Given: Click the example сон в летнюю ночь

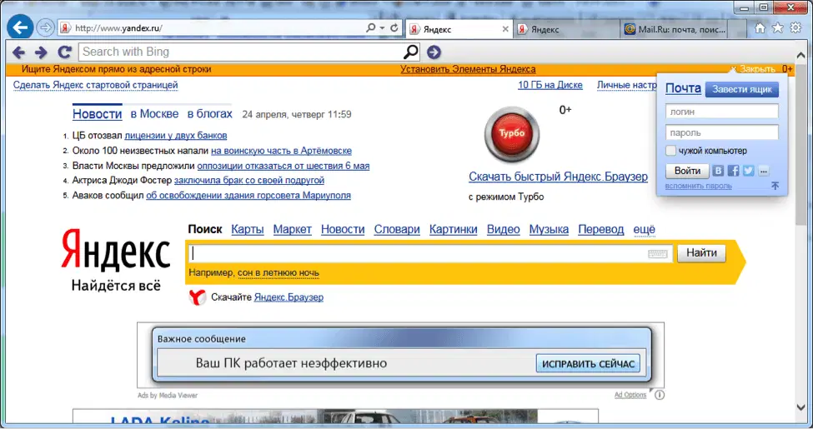Looking at the screenshot, I should click(279, 273).
